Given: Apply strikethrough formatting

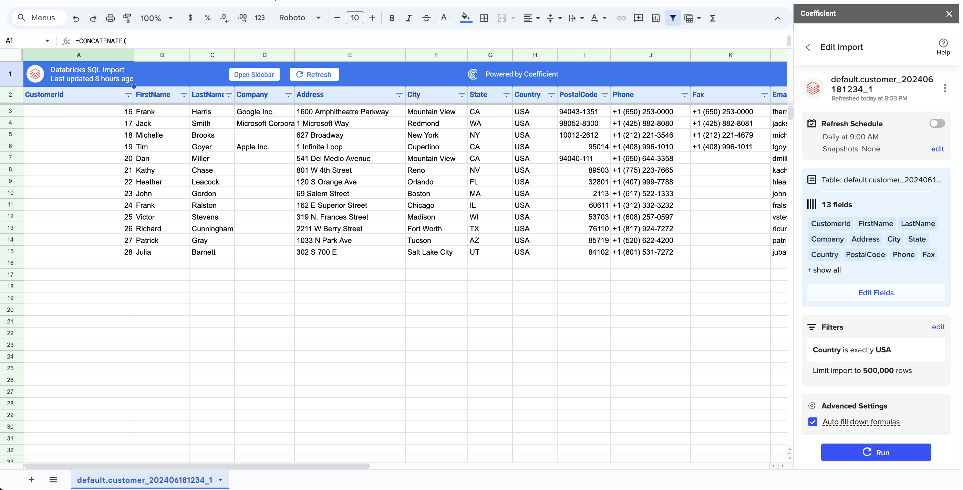Looking at the screenshot, I should tap(426, 18).
